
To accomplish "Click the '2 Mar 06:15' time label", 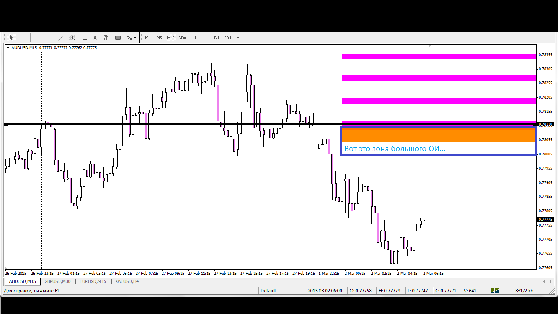I will click(433, 273).
